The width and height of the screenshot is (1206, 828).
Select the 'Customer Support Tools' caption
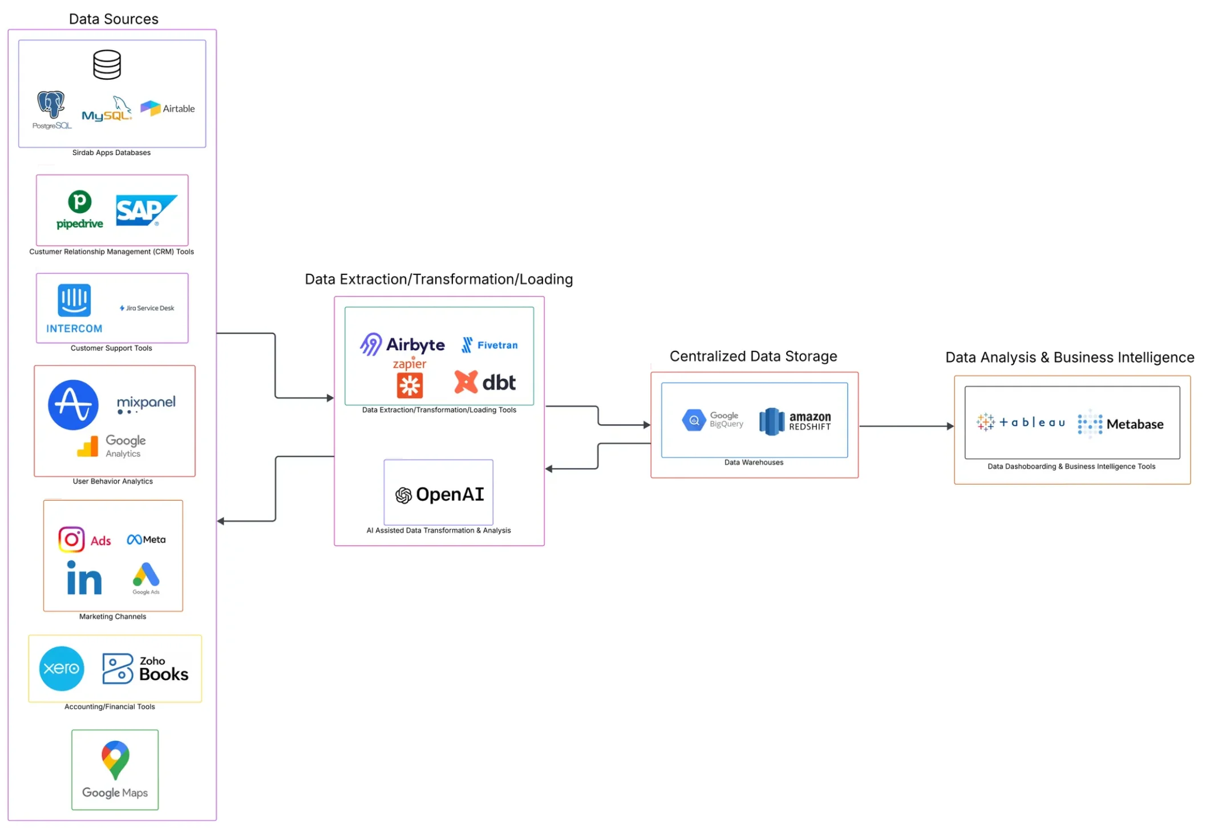pos(111,348)
